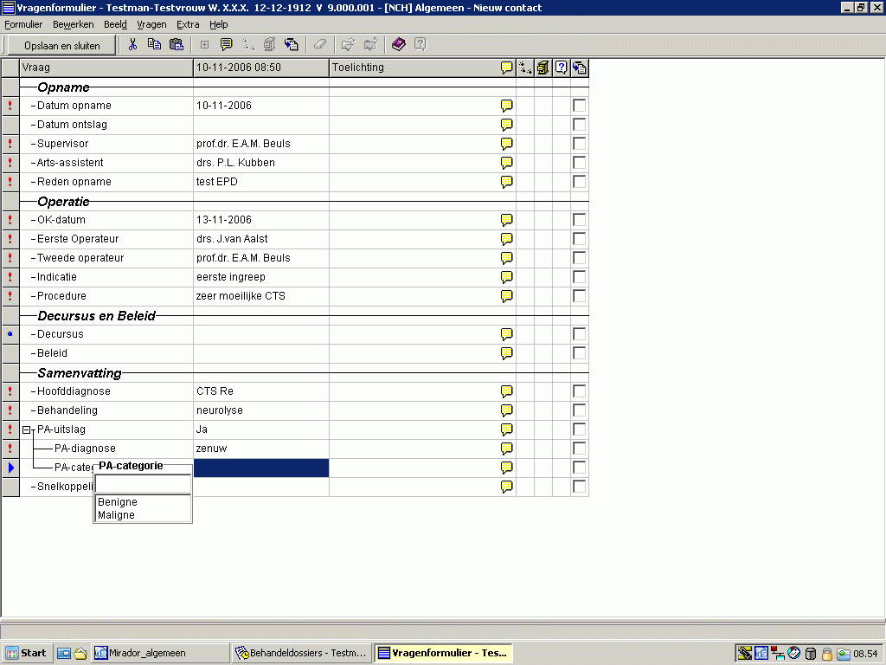Open the Bewerken menu
The image size is (886, 665).
(x=73, y=24)
